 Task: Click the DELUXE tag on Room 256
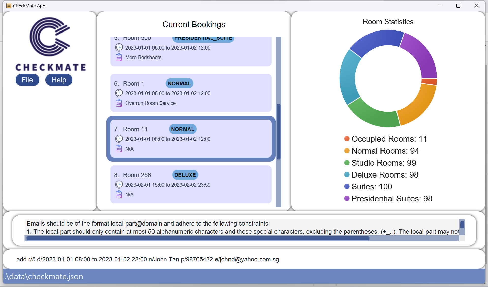(185, 175)
